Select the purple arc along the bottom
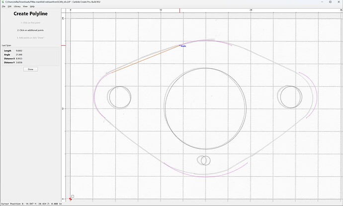 point(206,177)
